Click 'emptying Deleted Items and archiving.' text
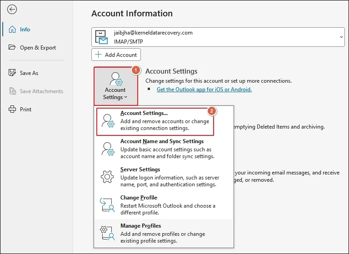The image size is (349, 254). point(279,127)
